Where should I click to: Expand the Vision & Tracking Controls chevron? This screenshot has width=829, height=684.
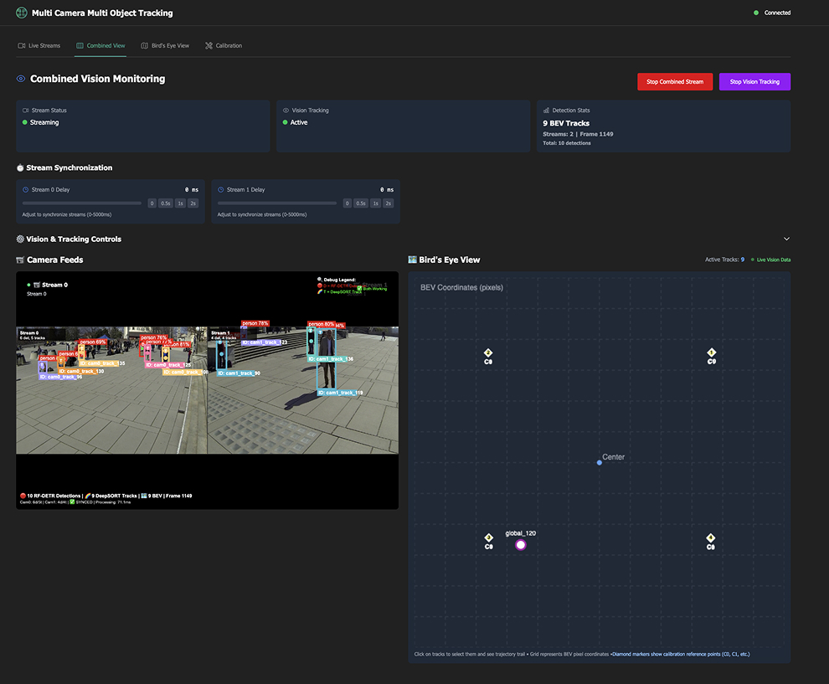(785, 239)
